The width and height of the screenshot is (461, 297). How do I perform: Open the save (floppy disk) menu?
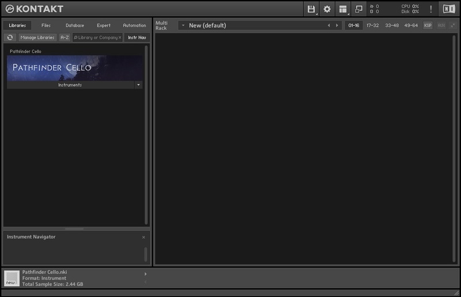coord(311,9)
